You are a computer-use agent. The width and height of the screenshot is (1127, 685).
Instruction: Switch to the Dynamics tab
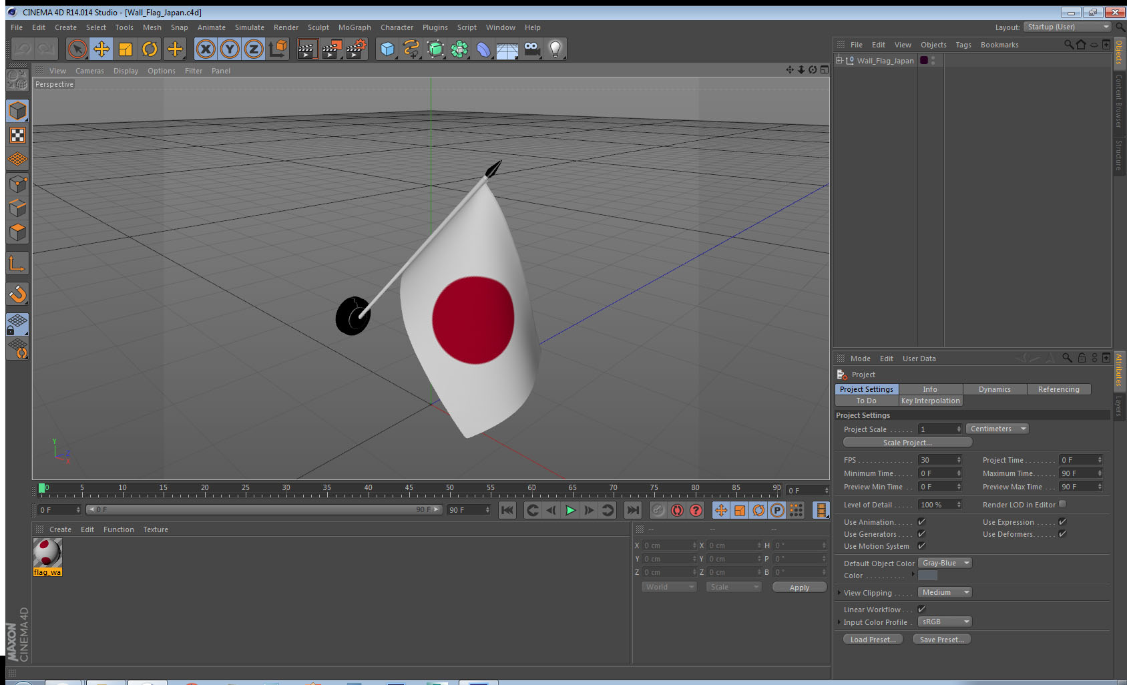coord(995,389)
